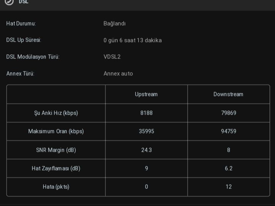This screenshot has height=206, width=275.
Task: Click the downstream error count 12
Action: pos(228,187)
